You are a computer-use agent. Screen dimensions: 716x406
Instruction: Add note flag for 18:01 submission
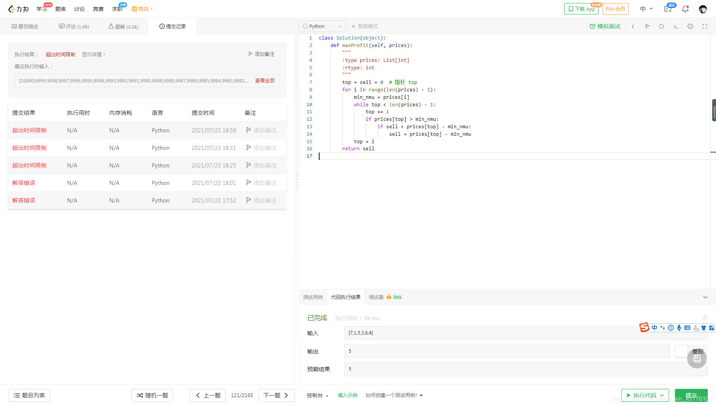click(x=261, y=183)
